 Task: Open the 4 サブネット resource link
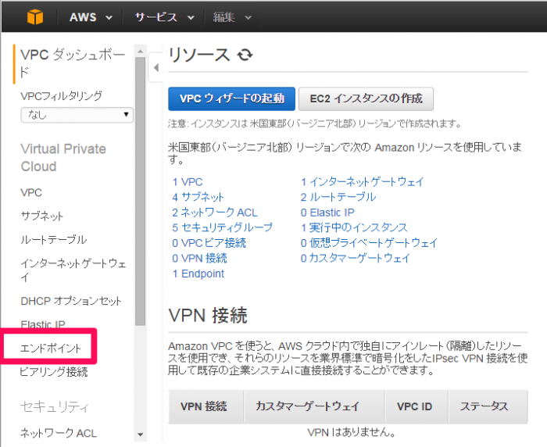pyautogui.click(x=198, y=197)
